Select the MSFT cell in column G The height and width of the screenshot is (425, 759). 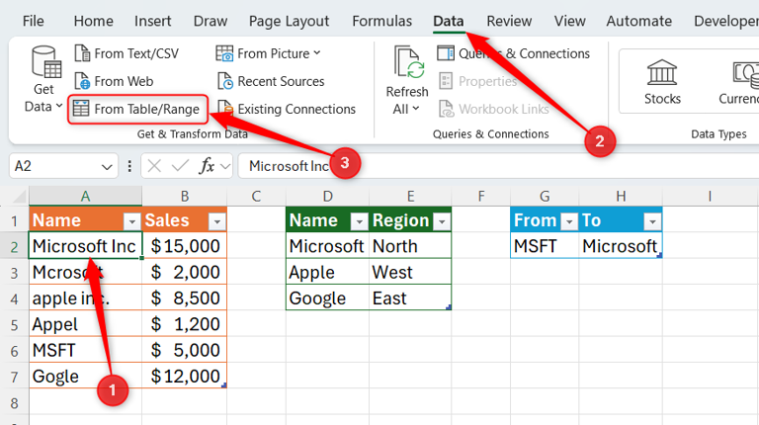[x=545, y=246]
